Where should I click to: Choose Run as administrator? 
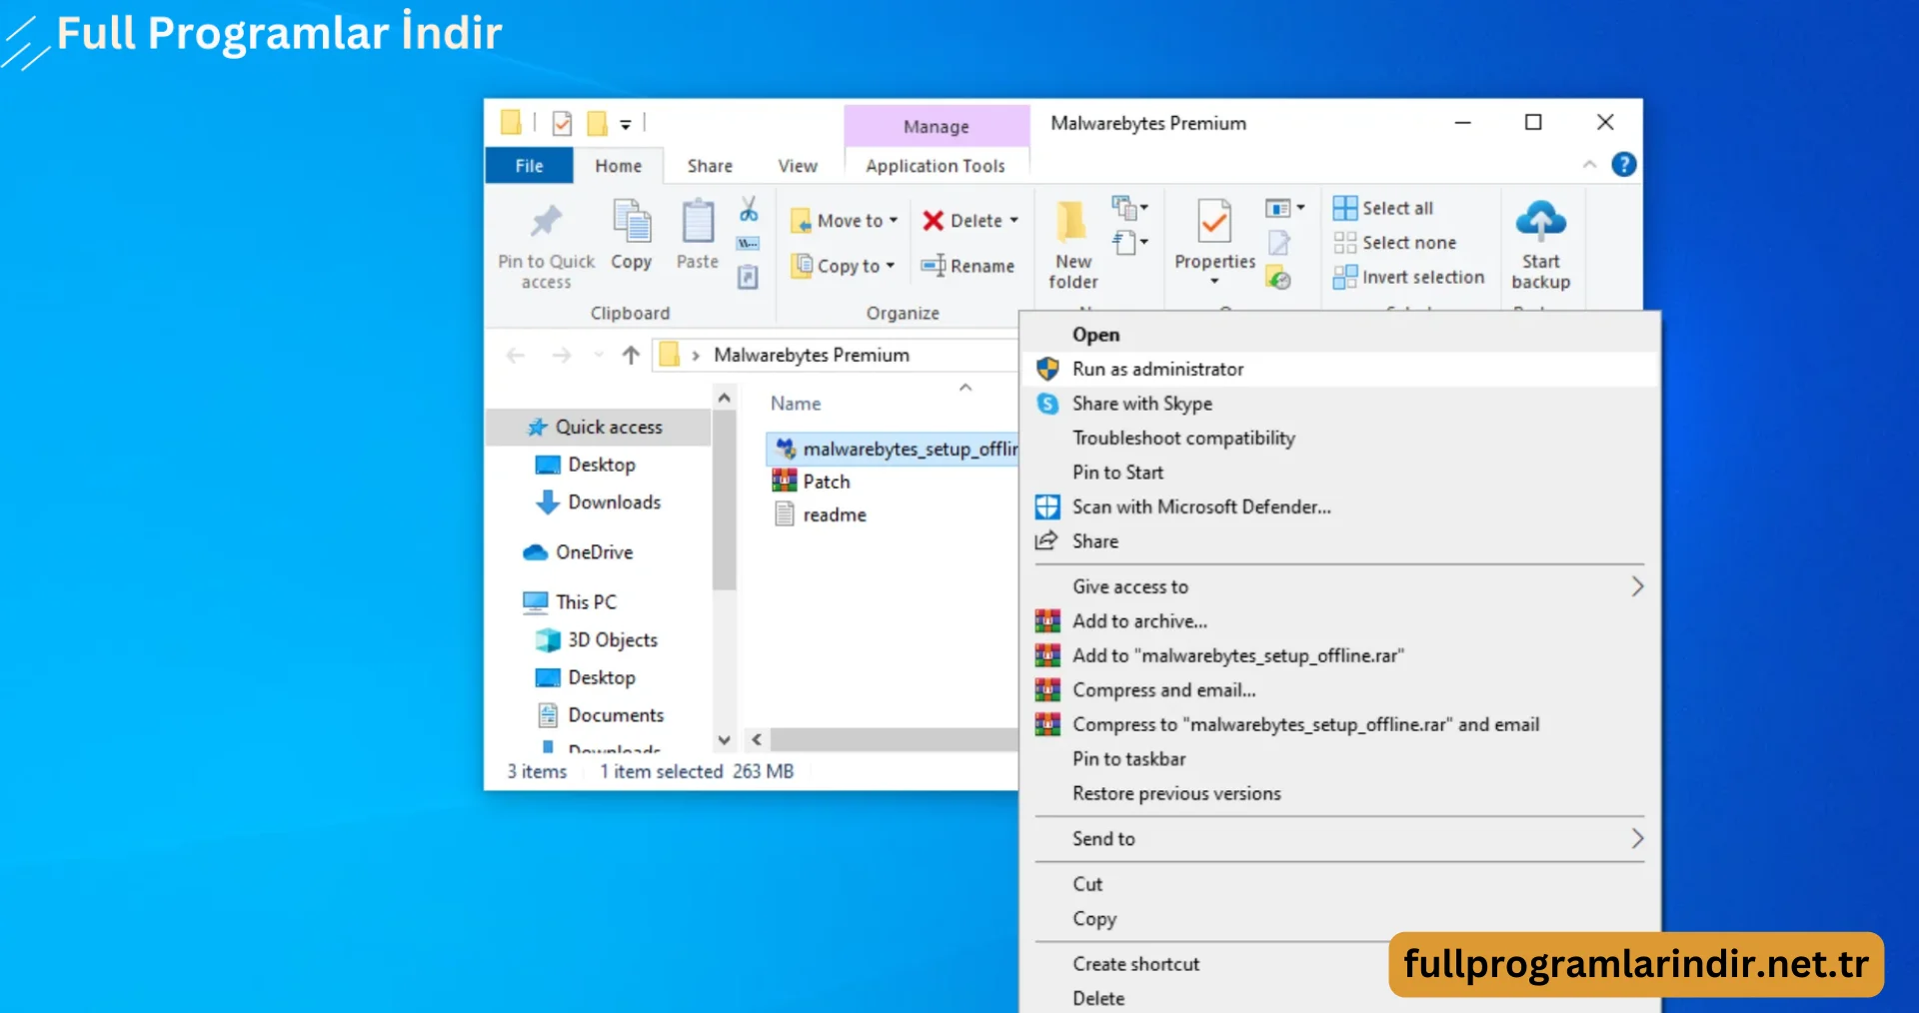point(1339,369)
